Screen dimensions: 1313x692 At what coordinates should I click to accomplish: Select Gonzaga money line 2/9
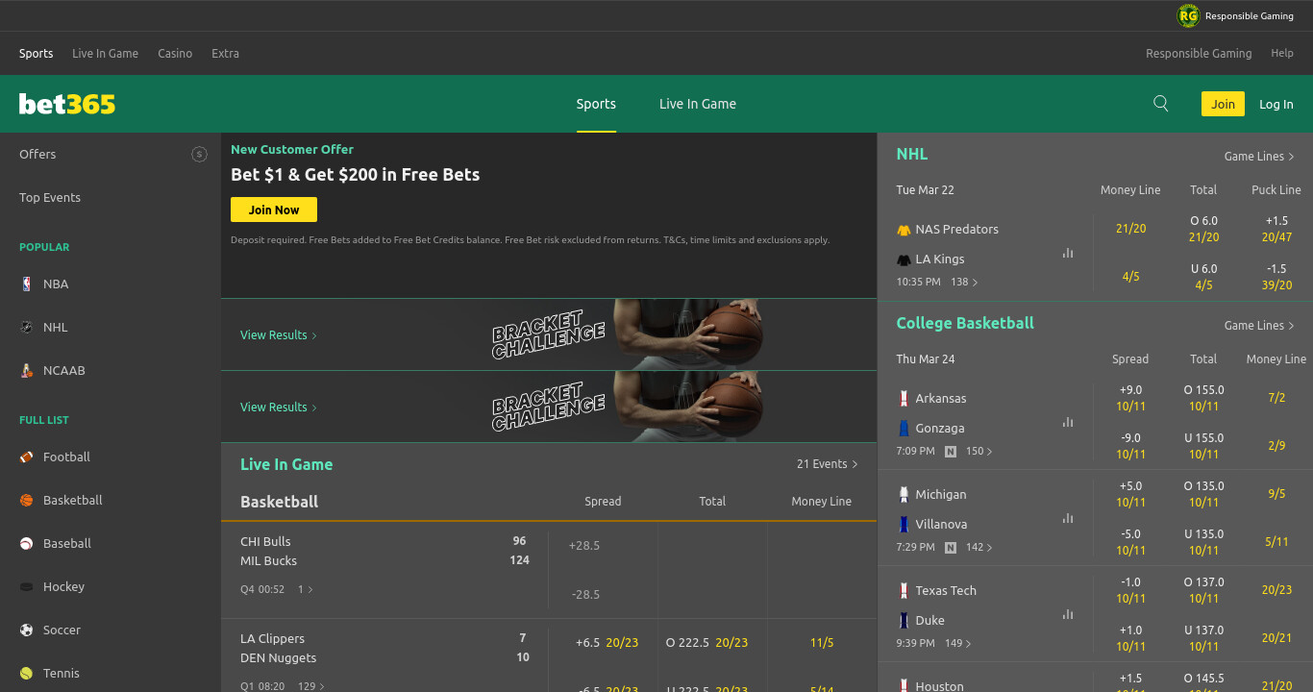coord(1276,445)
